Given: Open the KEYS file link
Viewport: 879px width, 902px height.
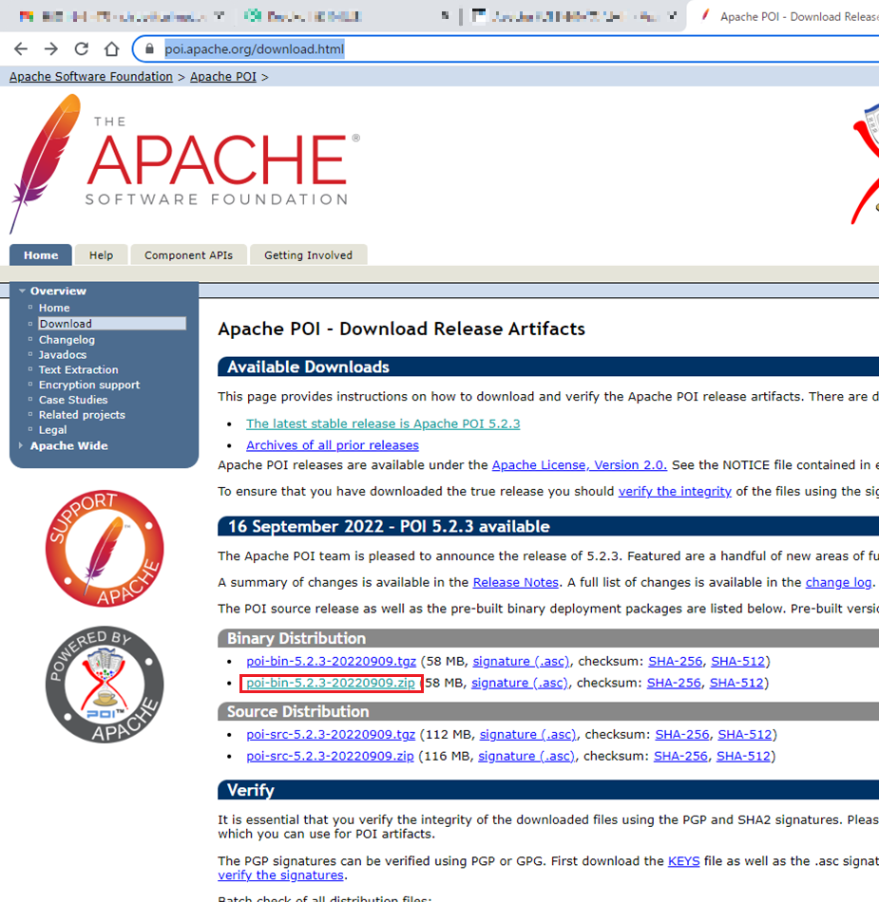Looking at the screenshot, I should pos(684,861).
